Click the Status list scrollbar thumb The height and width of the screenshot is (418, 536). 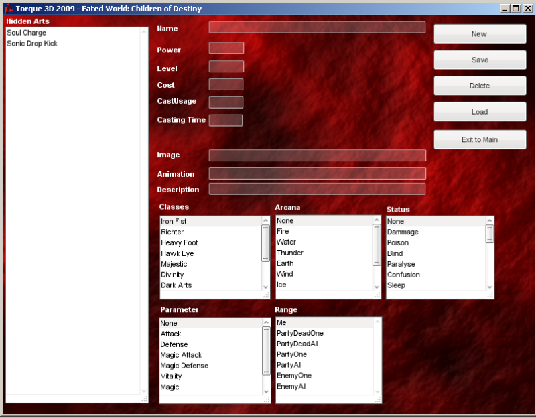point(490,233)
